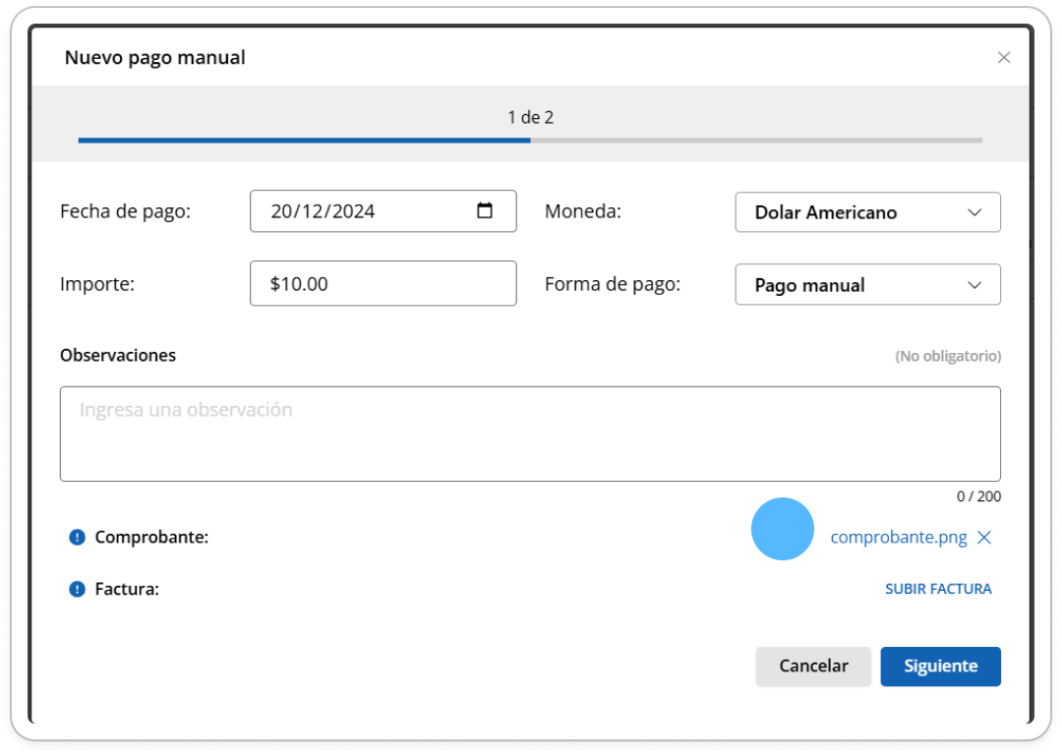Click the "Observaciones" heading
The width and height of the screenshot is (1062, 756).
pos(118,356)
